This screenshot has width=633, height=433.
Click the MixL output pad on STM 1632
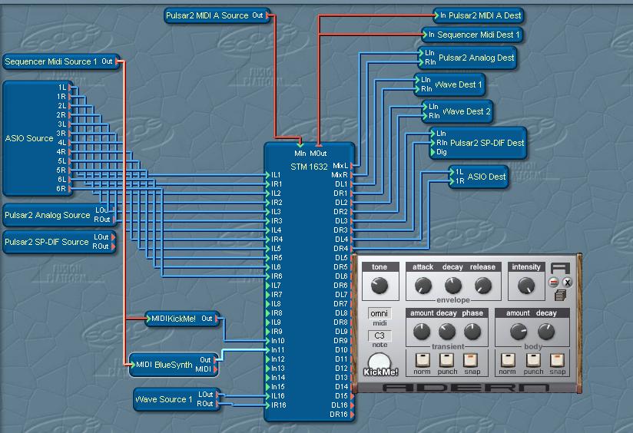point(352,166)
